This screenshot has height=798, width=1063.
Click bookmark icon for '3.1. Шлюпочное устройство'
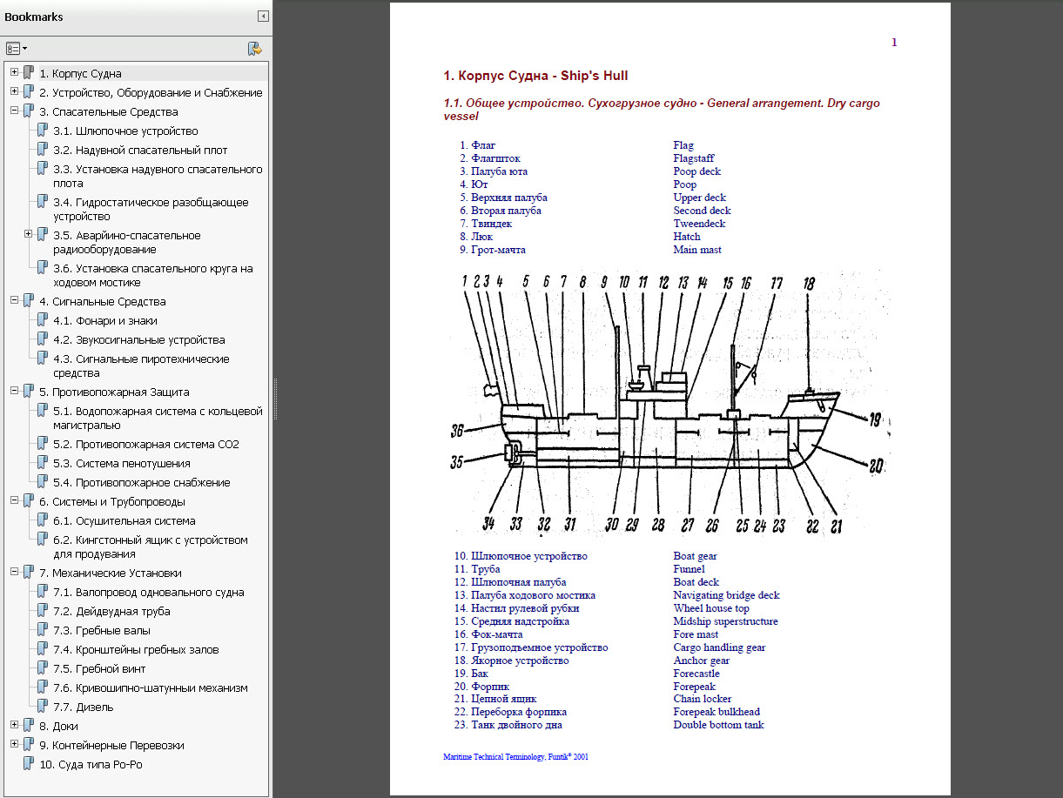tap(42, 131)
